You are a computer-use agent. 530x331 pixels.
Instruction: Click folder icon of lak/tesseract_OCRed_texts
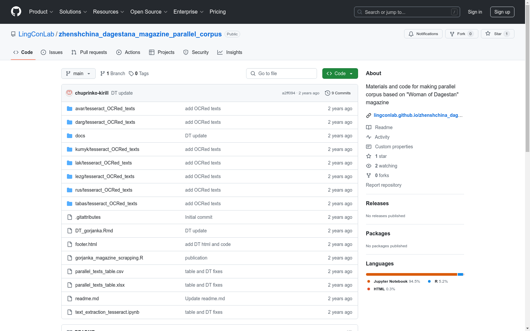click(x=70, y=163)
